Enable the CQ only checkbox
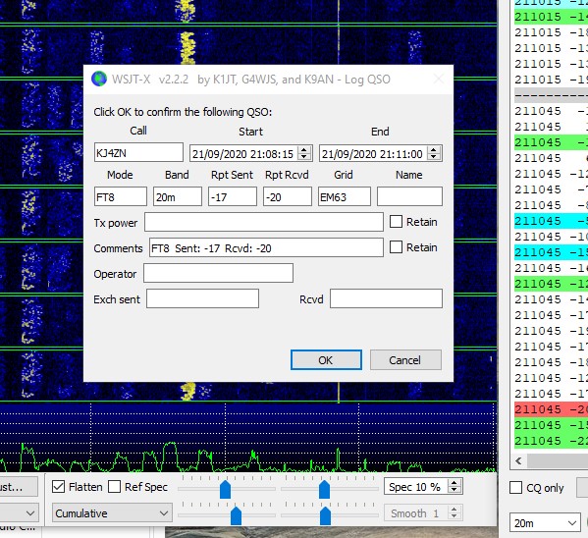 click(515, 488)
